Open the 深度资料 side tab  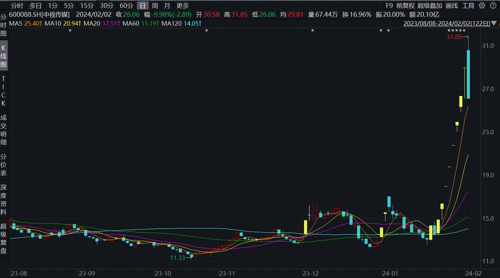(3, 199)
